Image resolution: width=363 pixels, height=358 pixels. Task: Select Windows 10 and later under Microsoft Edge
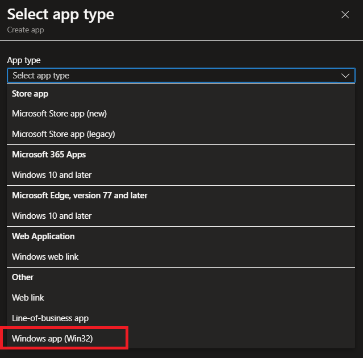(181, 216)
